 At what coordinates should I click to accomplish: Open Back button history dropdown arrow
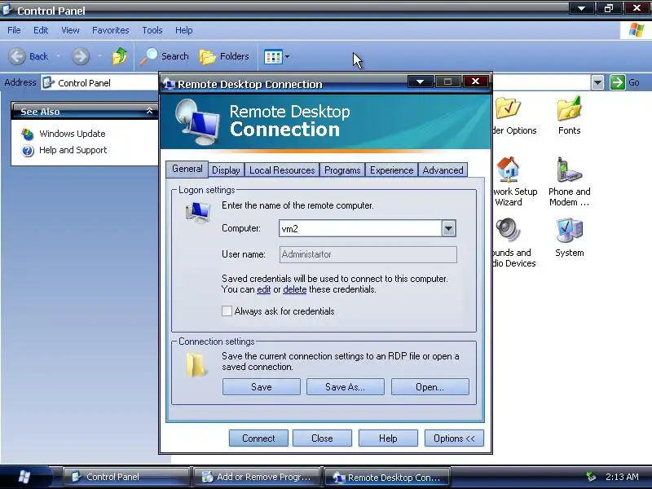point(58,56)
